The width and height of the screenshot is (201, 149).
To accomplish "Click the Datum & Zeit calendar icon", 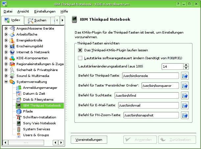I will point(19,94).
